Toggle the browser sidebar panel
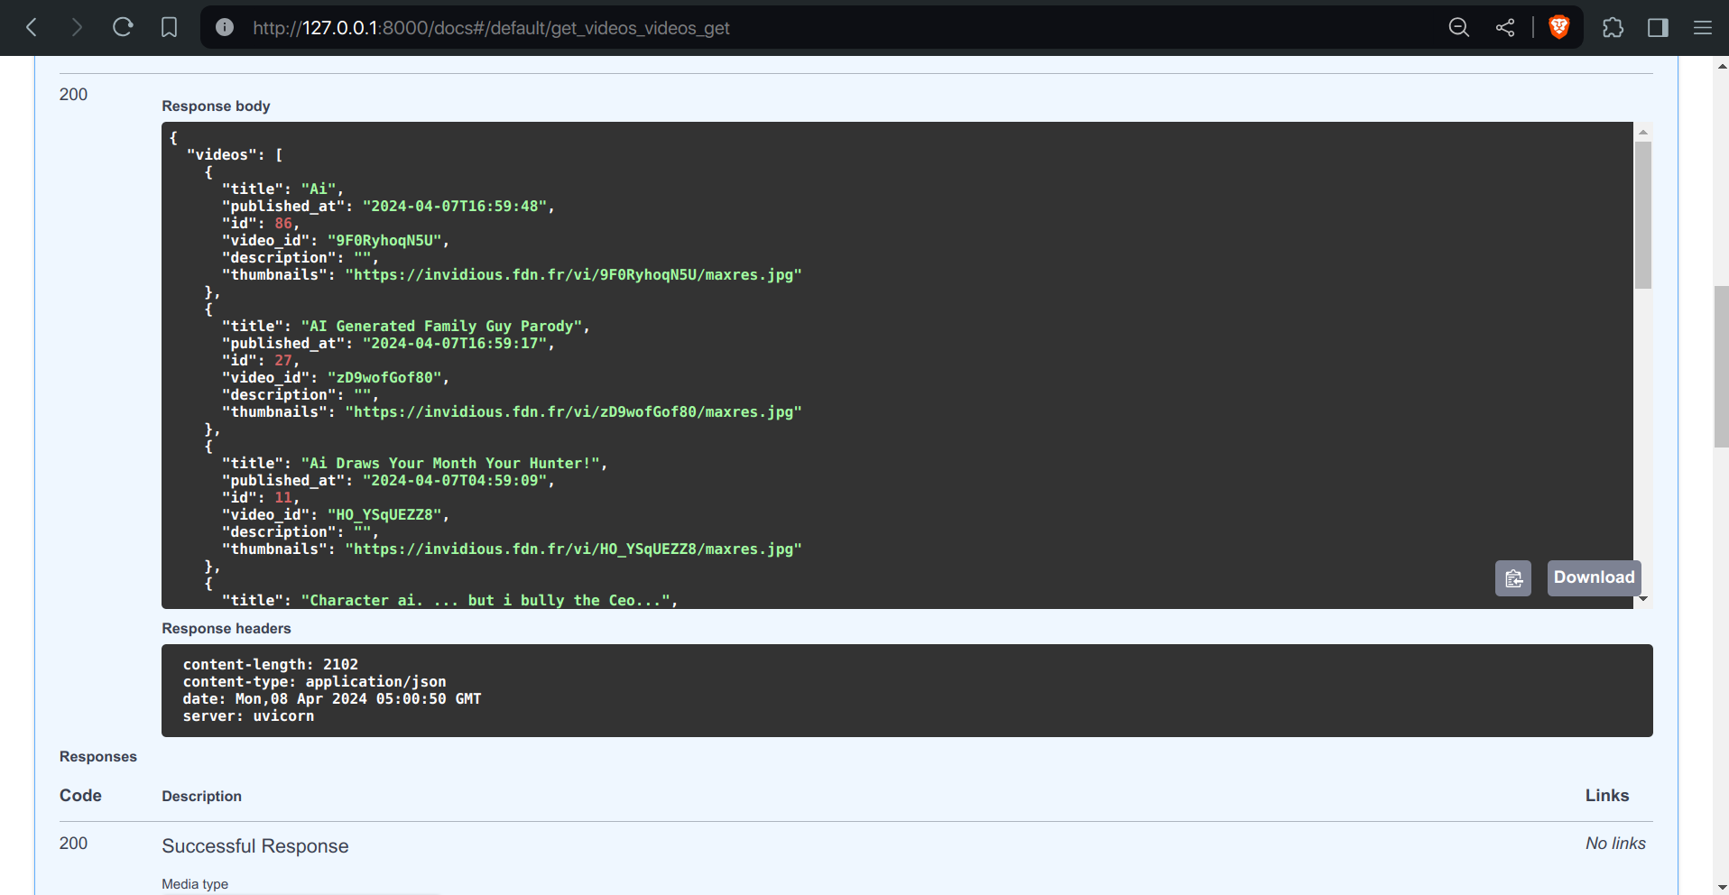Screen dimensions: 1729x895 (1658, 28)
